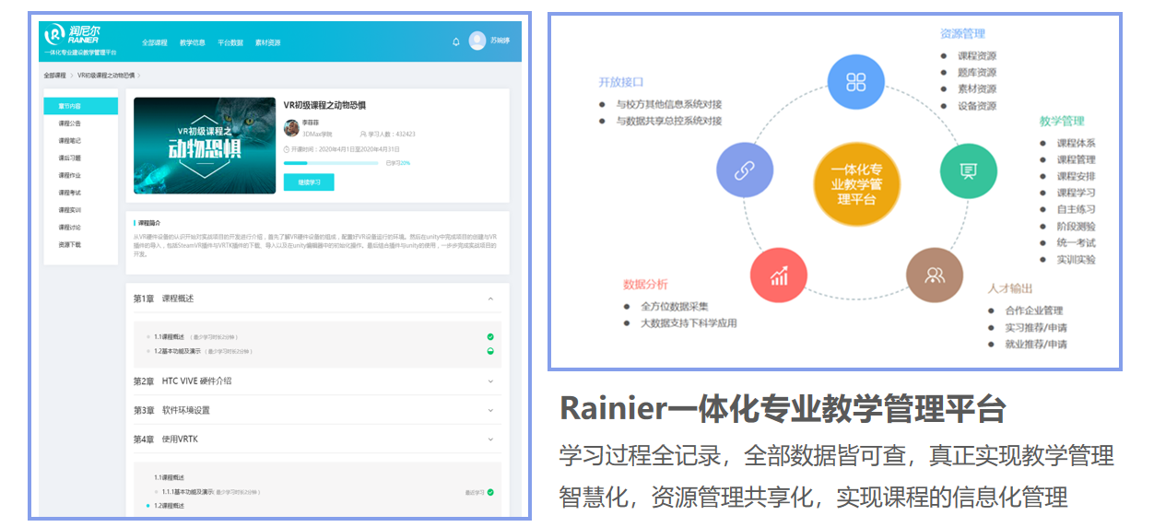Open lesson 1.2基本功能及演示
The height and width of the screenshot is (527, 1154).
tap(179, 351)
